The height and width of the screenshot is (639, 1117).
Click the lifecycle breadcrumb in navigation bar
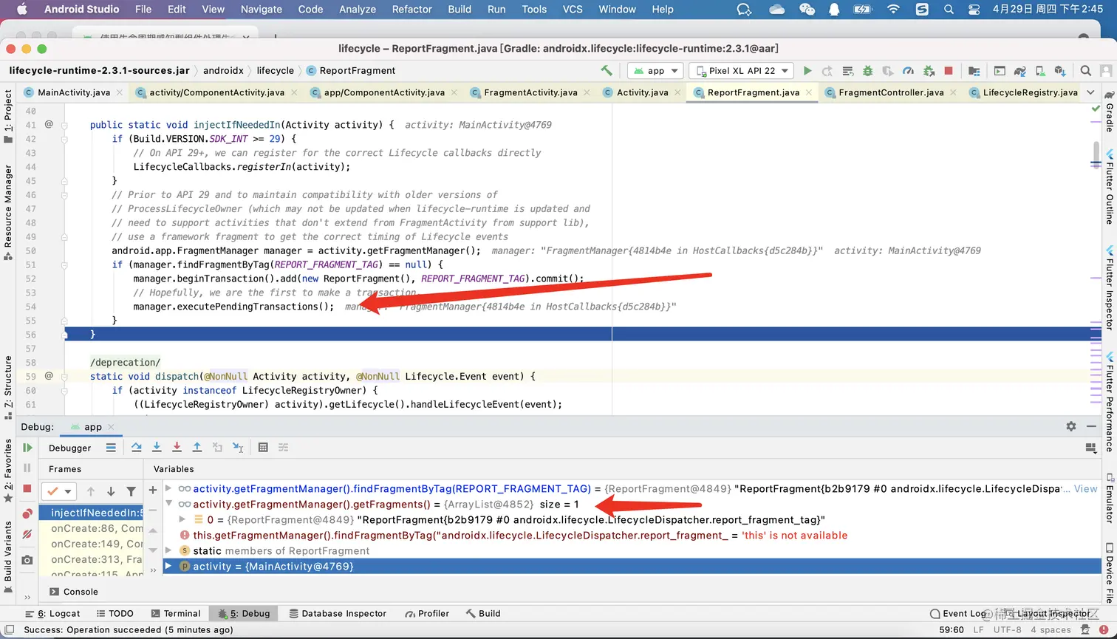(x=275, y=71)
